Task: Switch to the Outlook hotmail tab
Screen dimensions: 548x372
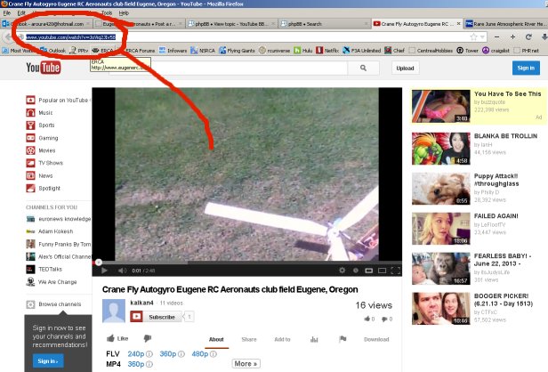Action: coord(46,24)
